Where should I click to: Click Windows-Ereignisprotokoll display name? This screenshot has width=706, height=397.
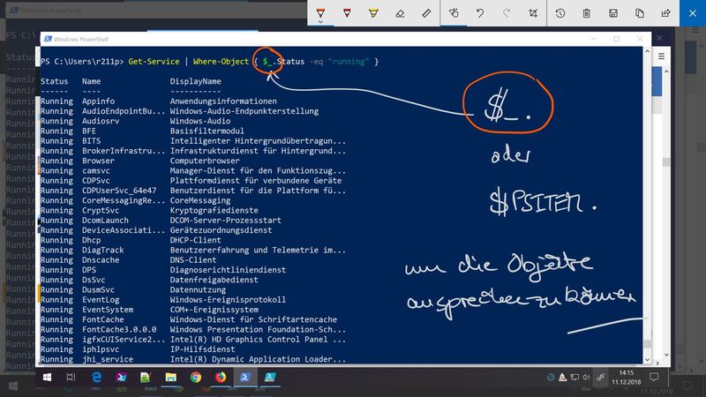pos(228,300)
